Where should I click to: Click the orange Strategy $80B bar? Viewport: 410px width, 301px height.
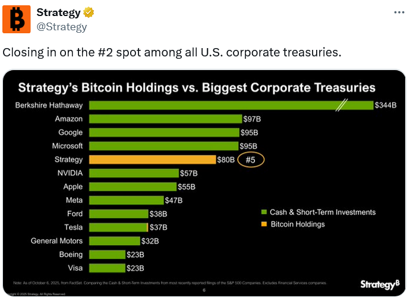[x=152, y=160]
